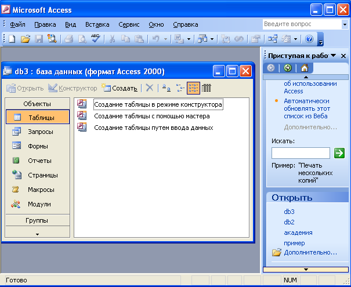Click the Properties icon in toolbar

(256, 39)
